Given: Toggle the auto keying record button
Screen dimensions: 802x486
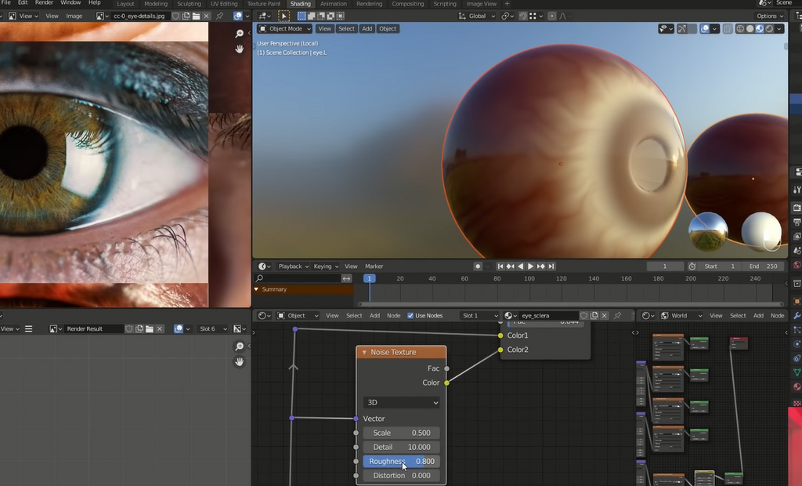Looking at the screenshot, I should click(x=478, y=267).
